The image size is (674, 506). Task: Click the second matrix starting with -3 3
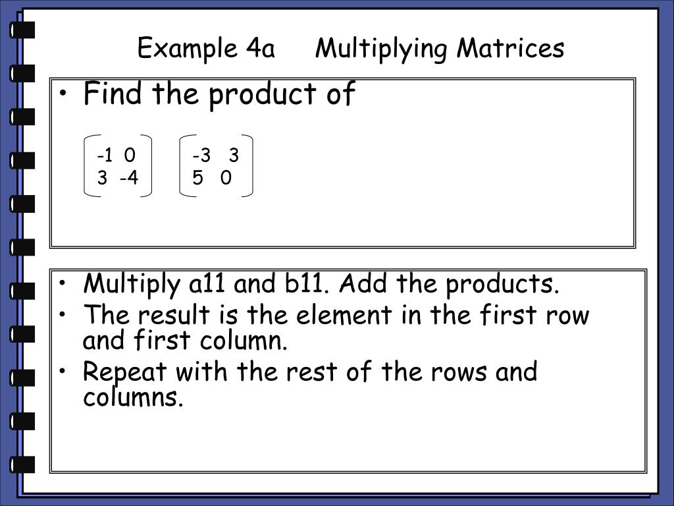tap(216, 166)
